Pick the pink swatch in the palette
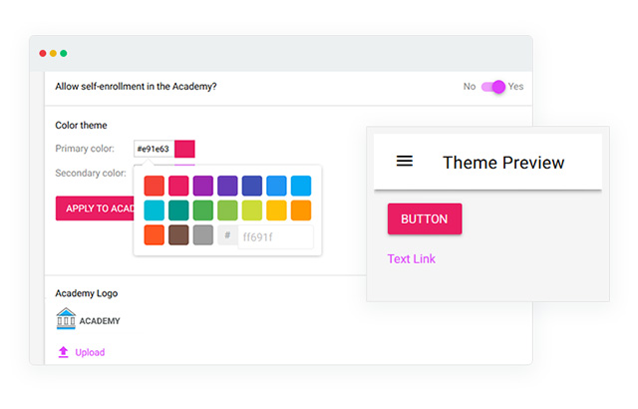This screenshot has height=409, width=638. 178,186
